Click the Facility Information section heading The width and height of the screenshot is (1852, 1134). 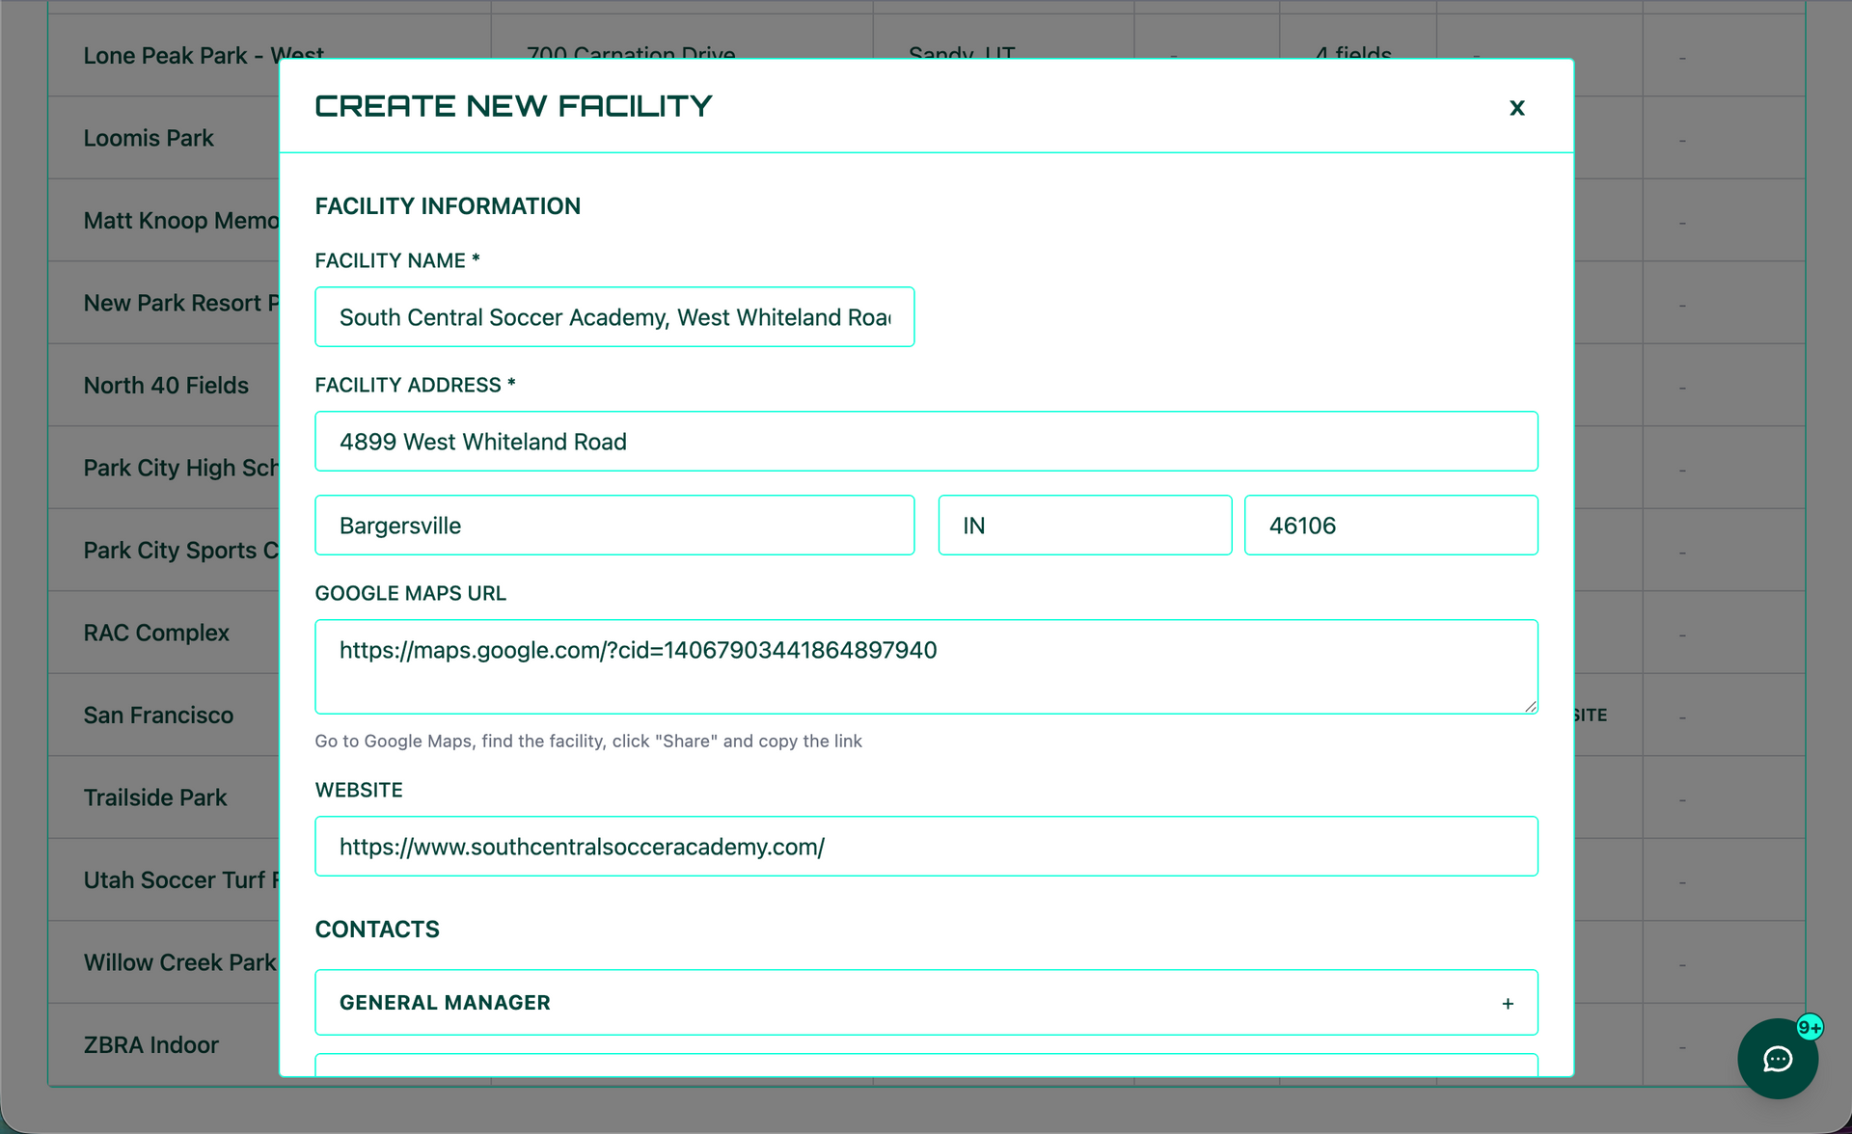tap(448, 206)
